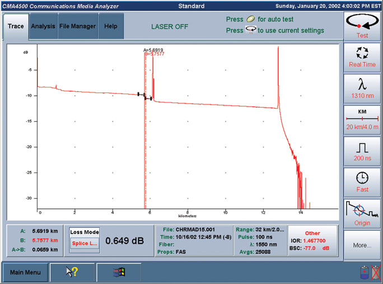The height and width of the screenshot is (284, 383).
Task: Open the Windows flag taskbar button
Action: tap(119, 272)
